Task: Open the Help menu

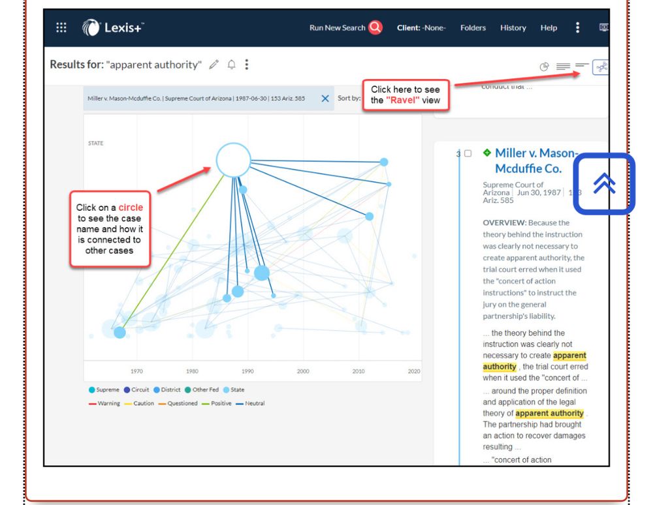Action: (549, 28)
